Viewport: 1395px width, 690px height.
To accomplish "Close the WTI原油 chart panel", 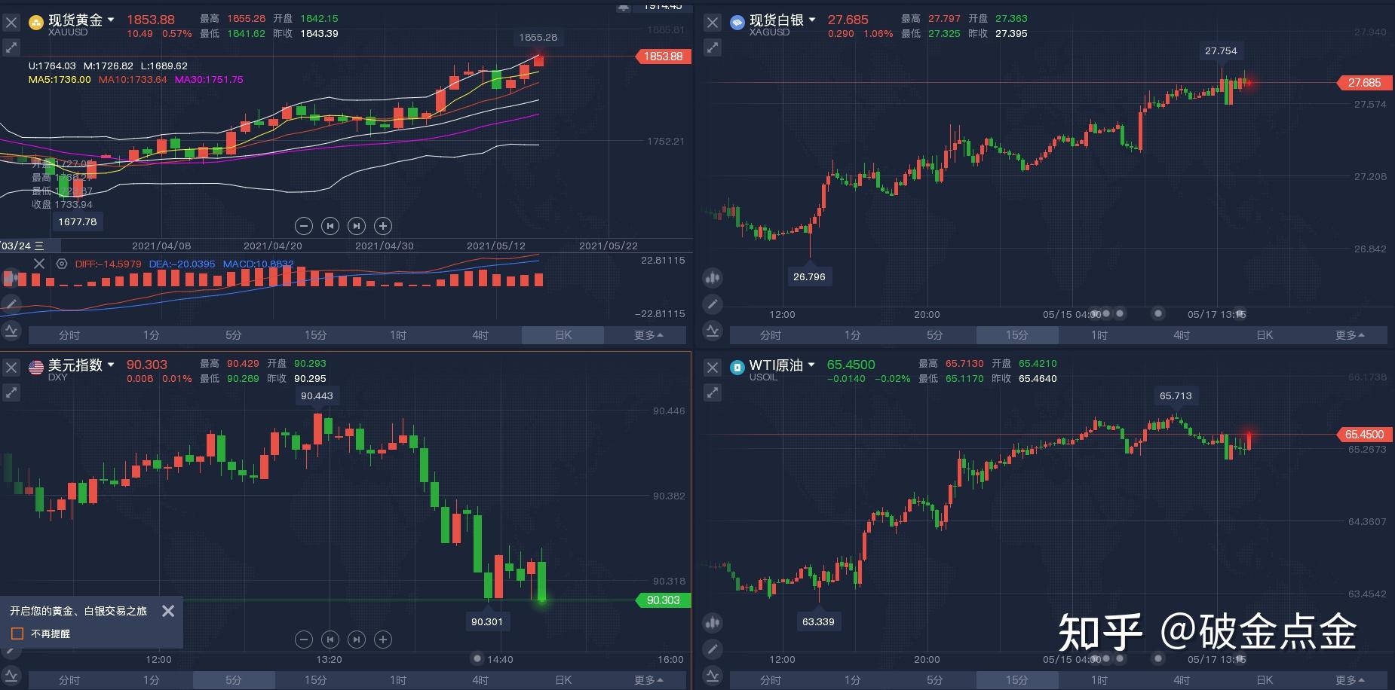I will click(x=713, y=368).
